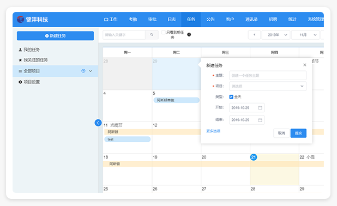The width and height of the screenshot is (337, 206).
Task: Click the 提交 button
Action: 298,133
